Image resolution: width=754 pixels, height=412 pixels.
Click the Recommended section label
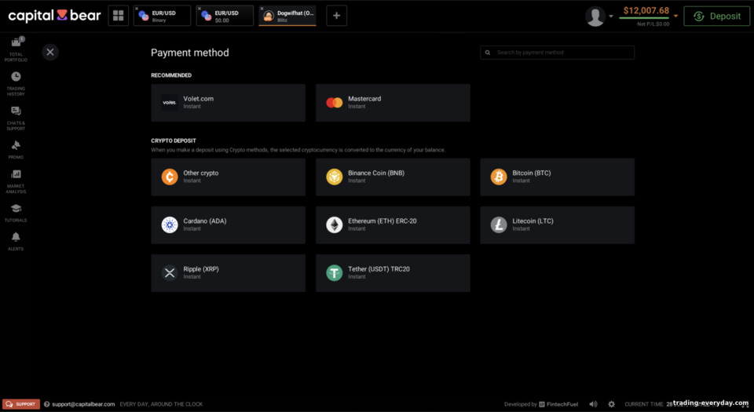click(171, 75)
